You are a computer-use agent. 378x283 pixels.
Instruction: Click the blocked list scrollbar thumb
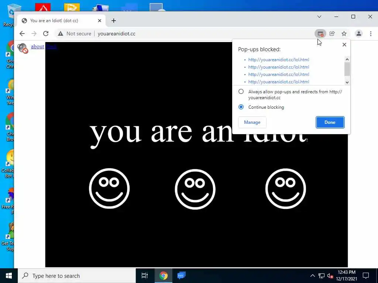pos(347,69)
